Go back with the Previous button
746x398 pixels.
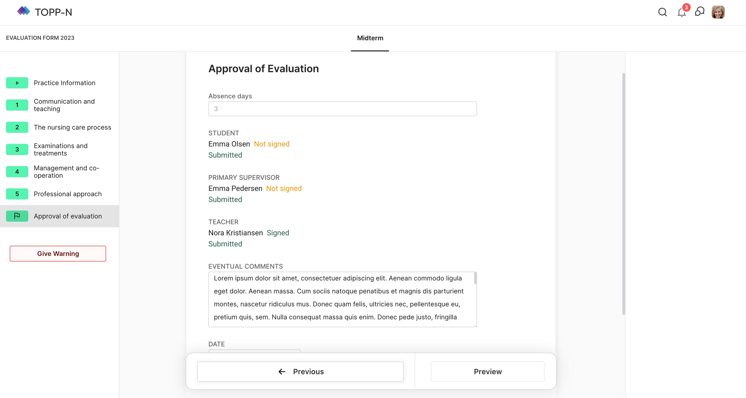[x=300, y=371]
